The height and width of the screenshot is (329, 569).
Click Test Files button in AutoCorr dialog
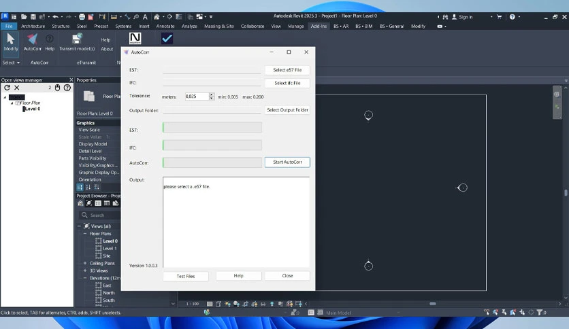click(186, 276)
